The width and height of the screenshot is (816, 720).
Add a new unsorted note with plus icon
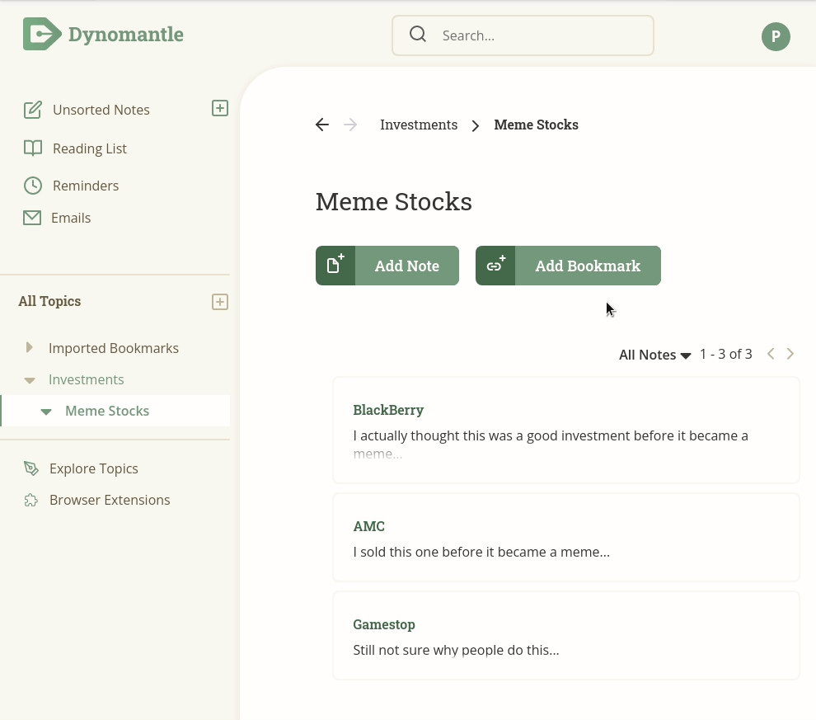pyautogui.click(x=219, y=108)
